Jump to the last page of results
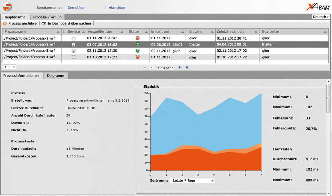The image size is (332, 196). pyautogui.click(x=187, y=67)
